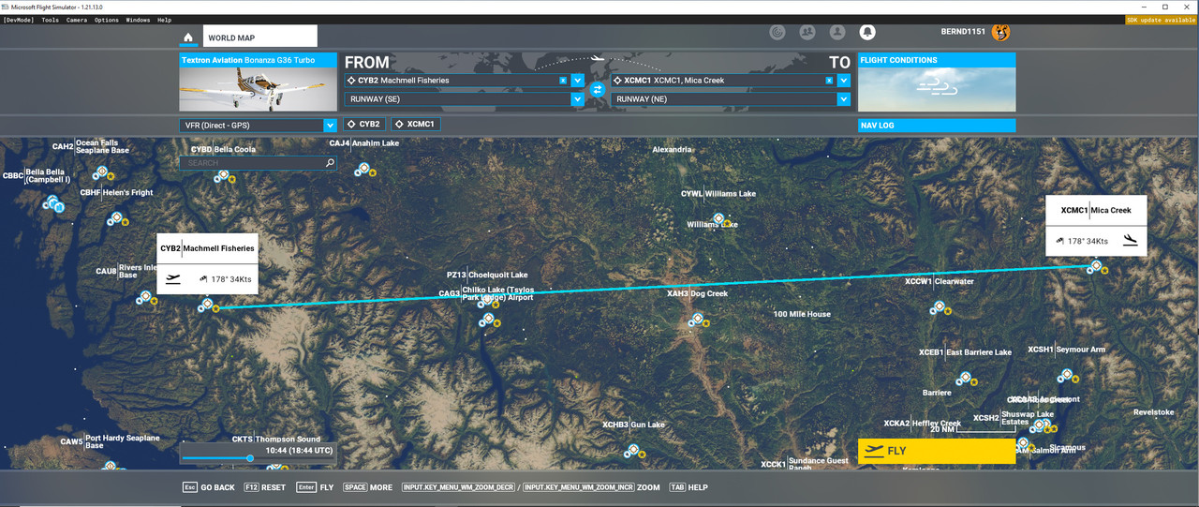Select the Textron Bonanza G36 aircraft thumbnail

tap(258, 89)
